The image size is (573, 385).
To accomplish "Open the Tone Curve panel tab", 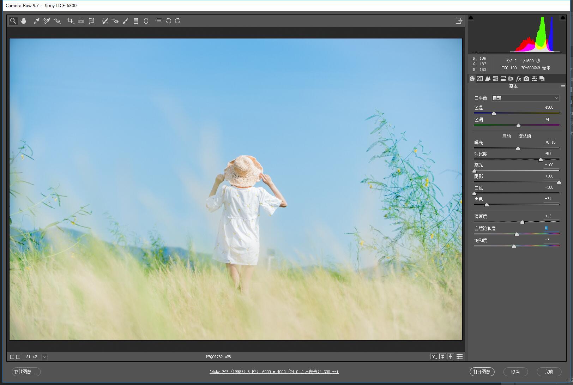I will [480, 79].
